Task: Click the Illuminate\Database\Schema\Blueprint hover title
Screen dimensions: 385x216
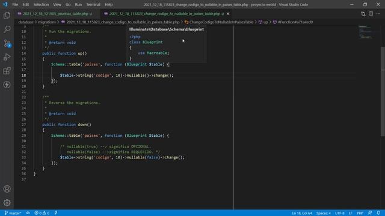Action: (x=167, y=29)
